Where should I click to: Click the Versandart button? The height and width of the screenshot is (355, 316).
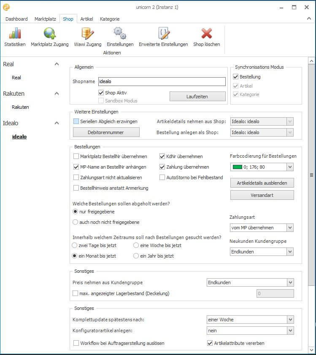262,195
